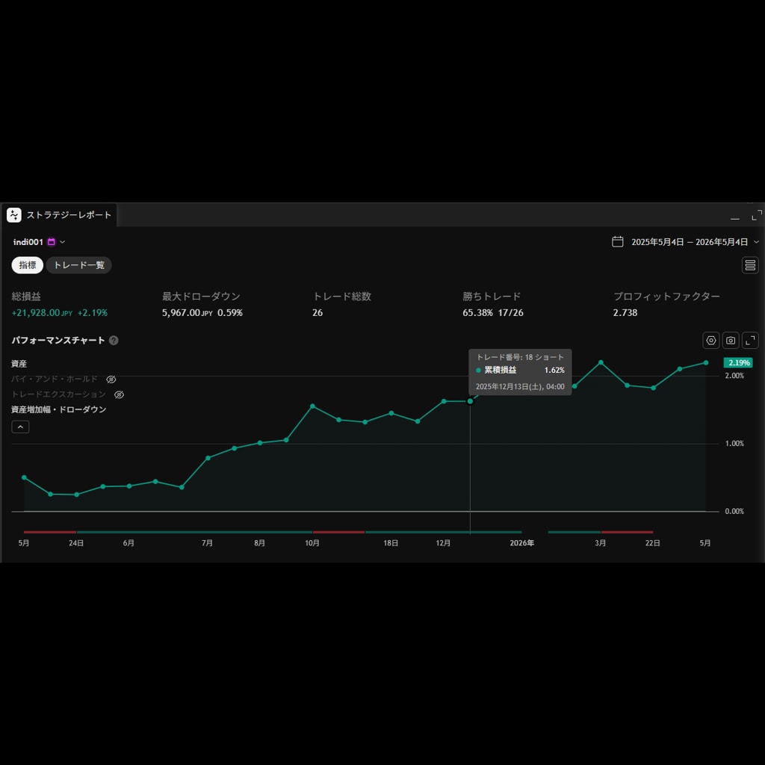This screenshot has width=765, height=765.
Task: Maximize the strategy report panel
Action: point(757,216)
